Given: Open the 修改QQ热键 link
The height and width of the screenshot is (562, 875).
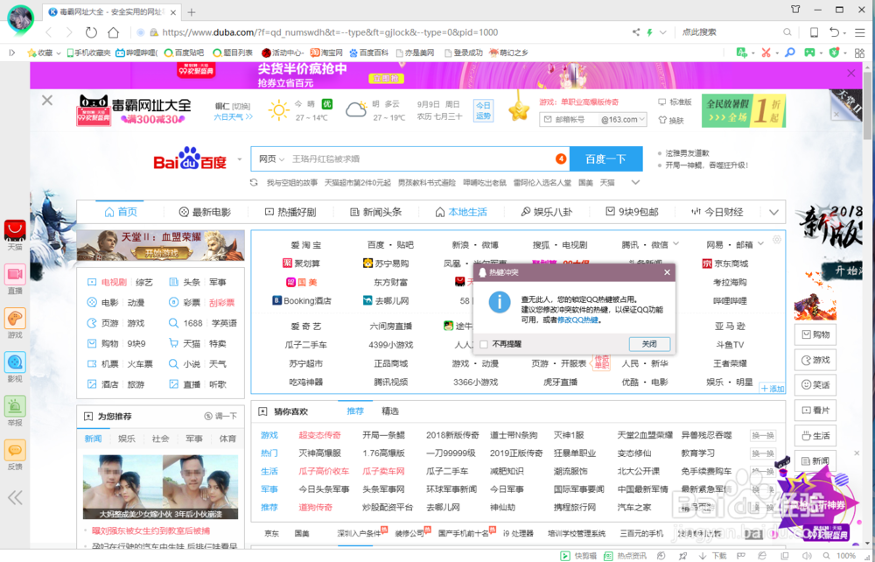Looking at the screenshot, I should tap(577, 320).
